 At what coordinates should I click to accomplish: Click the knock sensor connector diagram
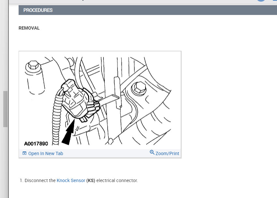100,100
